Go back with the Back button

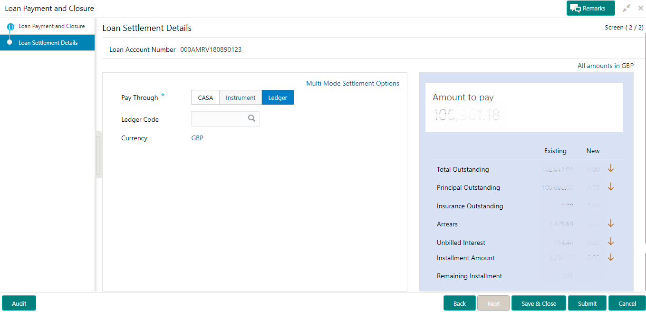point(459,303)
